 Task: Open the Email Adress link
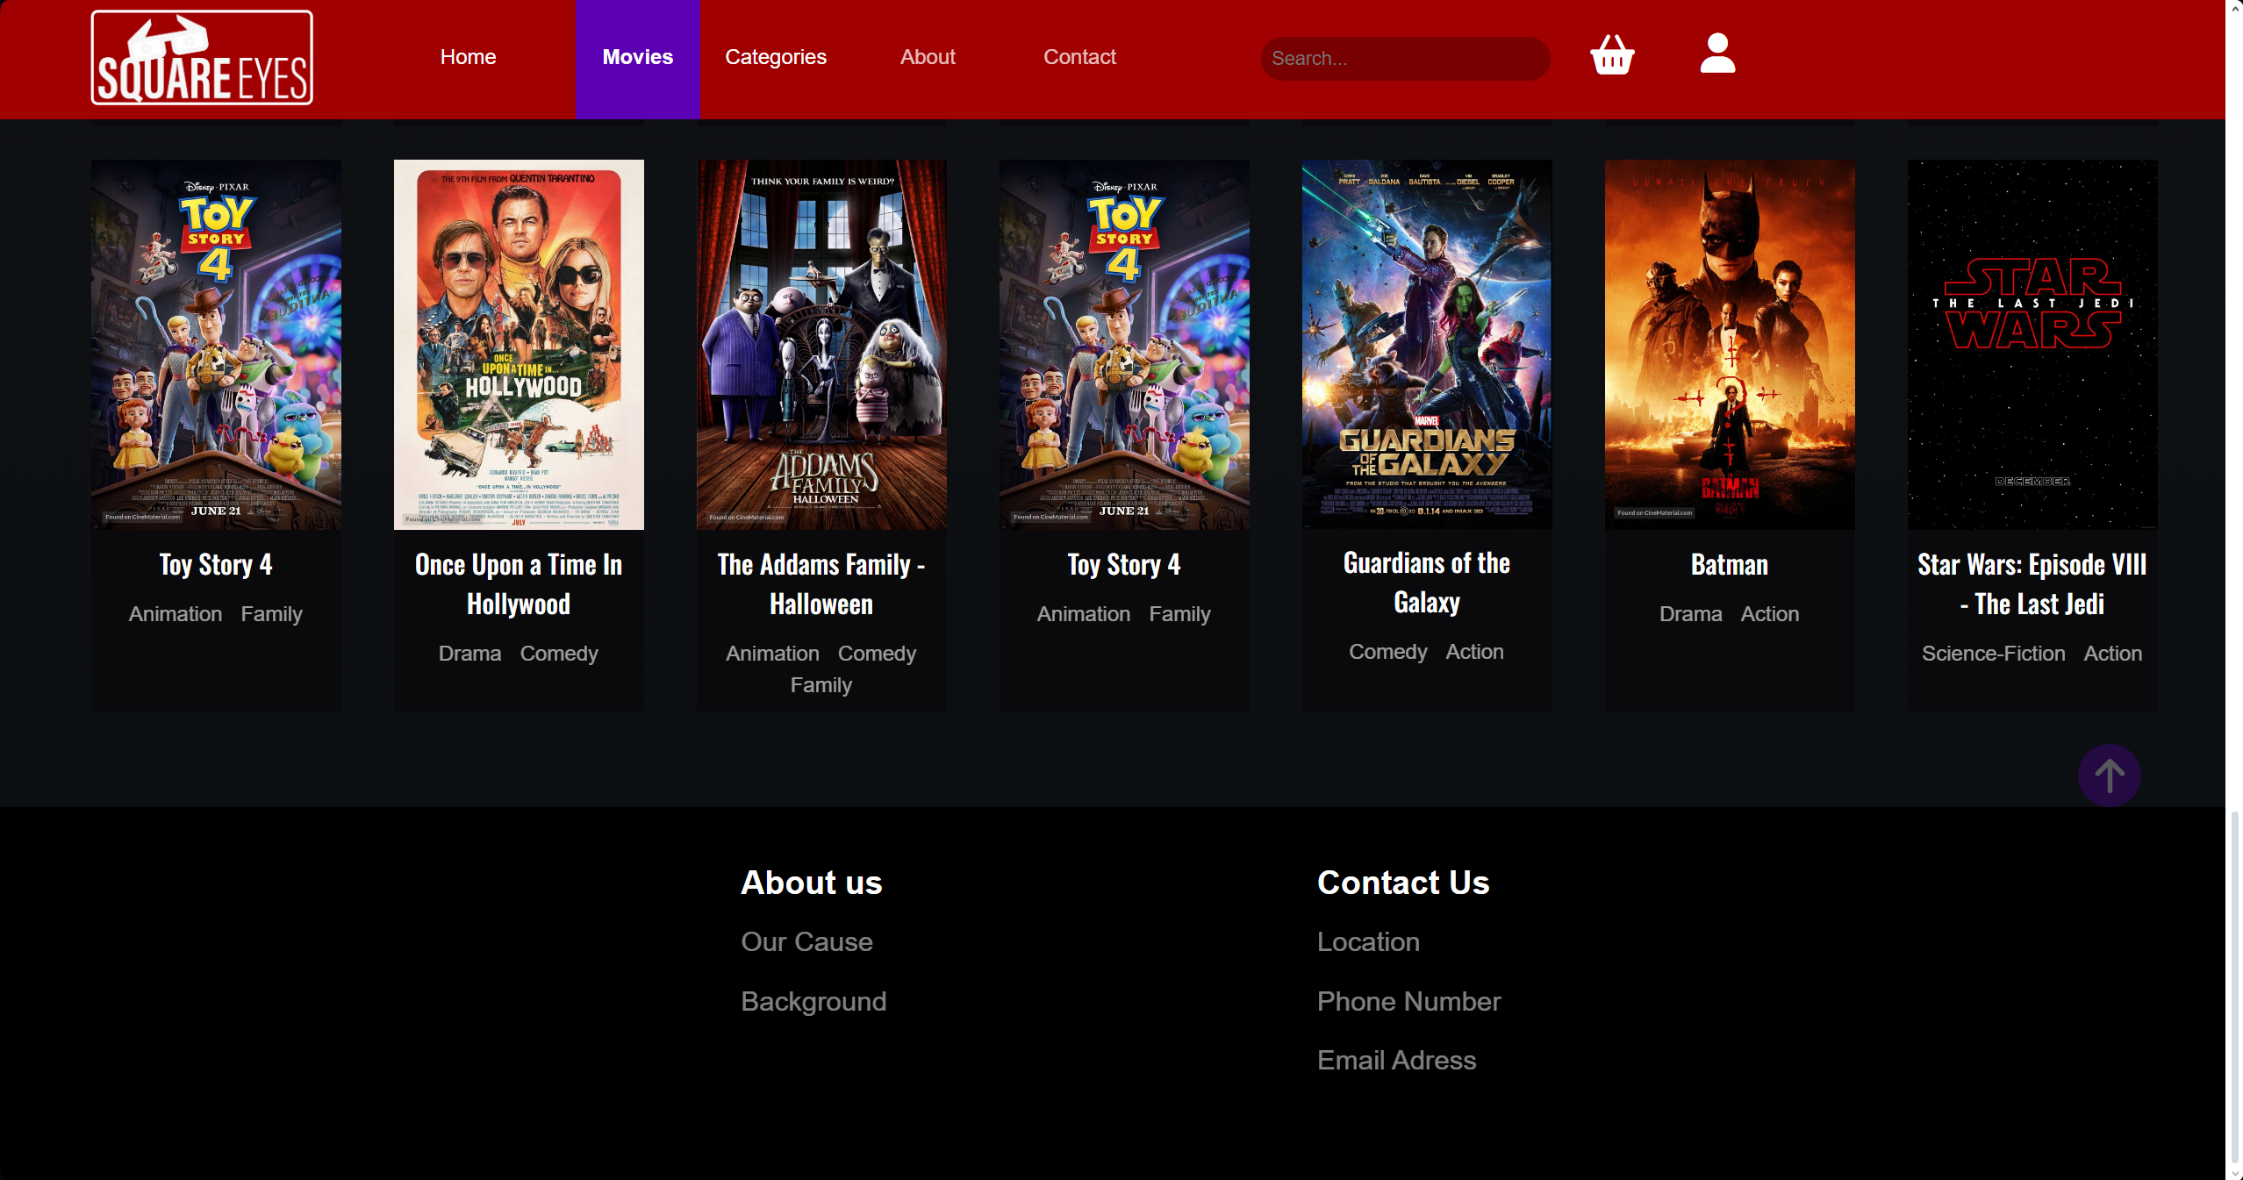(x=1395, y=1060)
